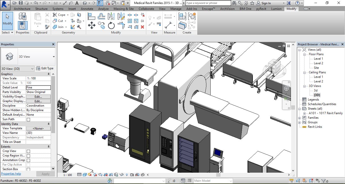Click the Visual Style cube icon
The image size is (345, 184).
tap(85, 175)
